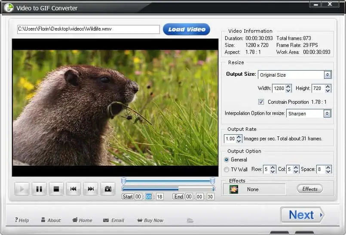Screen dimensions: 346x235
Task: Click the open folder icon in footer
Action: pos(190,220)
